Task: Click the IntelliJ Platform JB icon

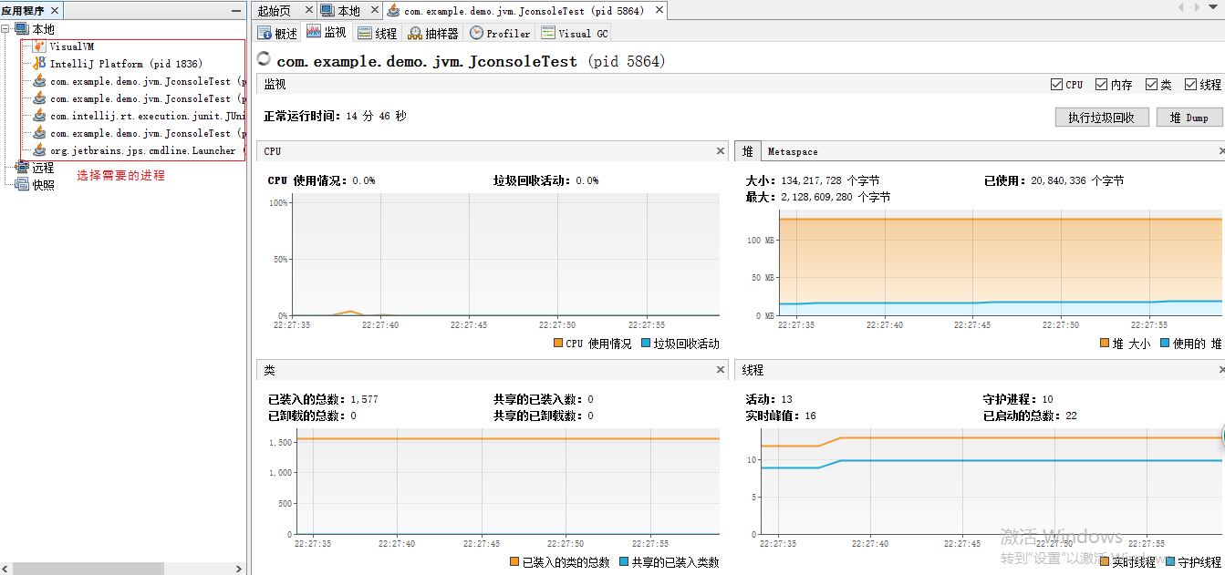Action: [x=39, y=64]
